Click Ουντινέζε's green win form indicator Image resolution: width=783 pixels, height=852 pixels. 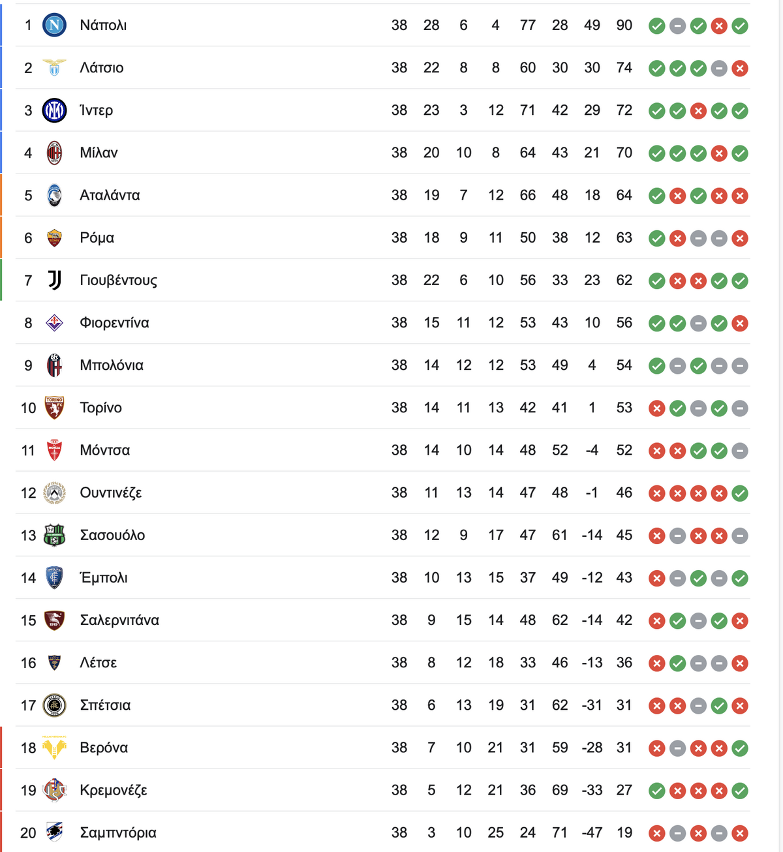(740, 493)
